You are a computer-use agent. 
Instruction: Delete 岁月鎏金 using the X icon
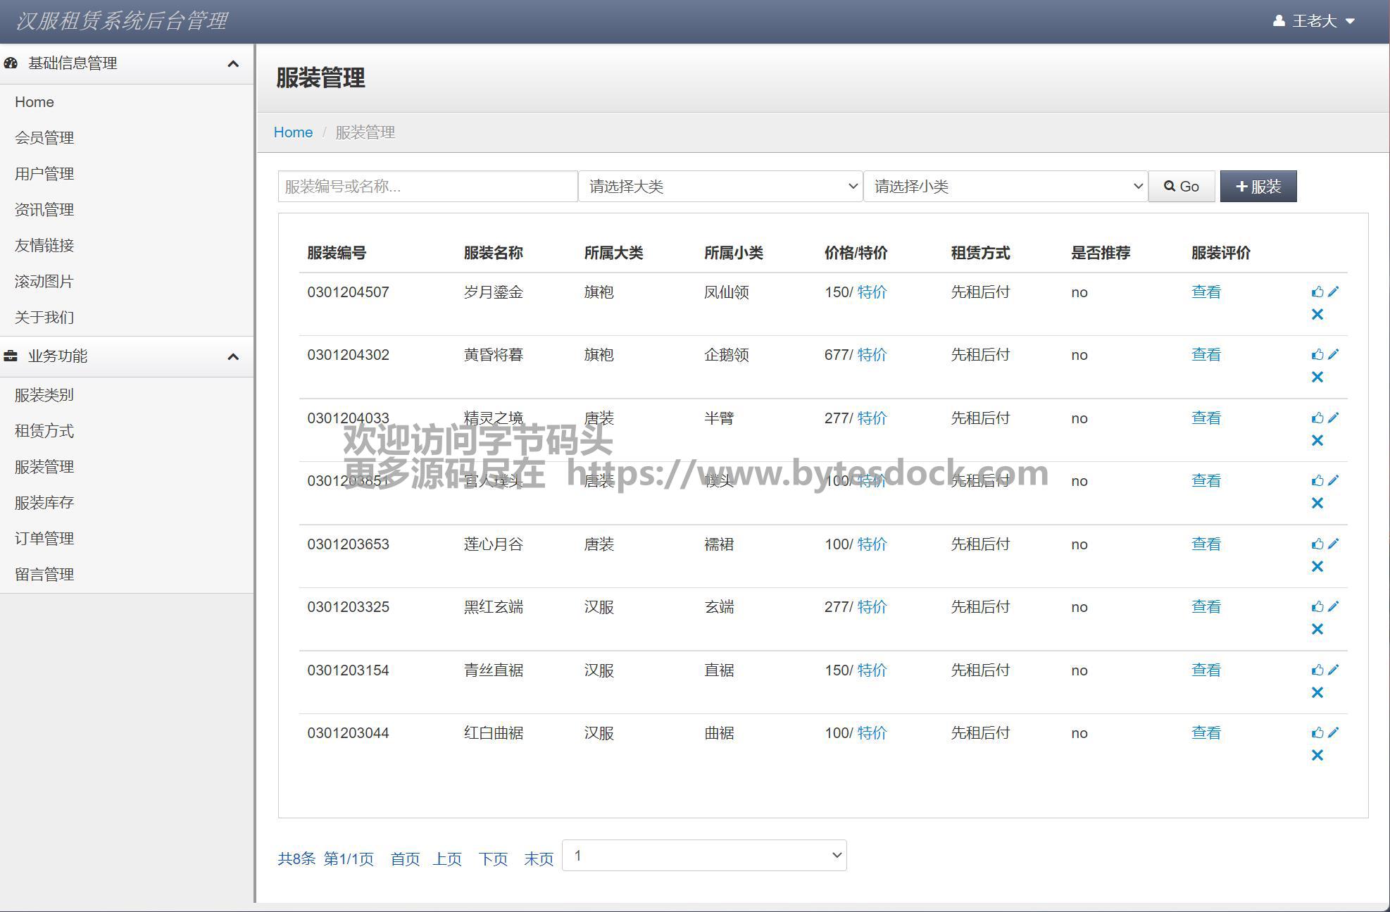(x=1317, y=314)
